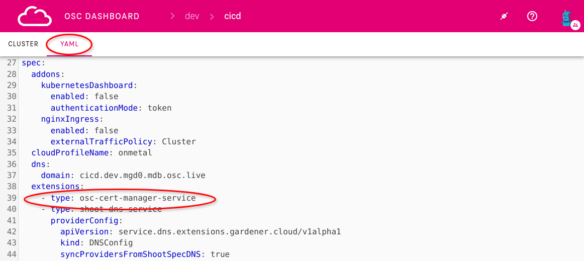Click line number 27 in the gutter
The image size is (584, 261).
click(x=12, y=63)
